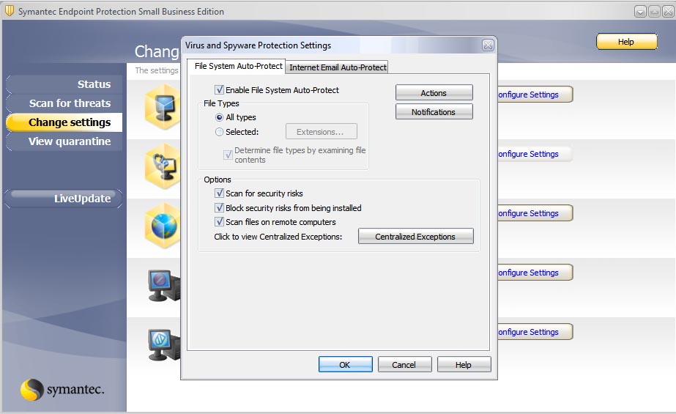Click the bottom networked computers icon with shield

click(164, 344)
